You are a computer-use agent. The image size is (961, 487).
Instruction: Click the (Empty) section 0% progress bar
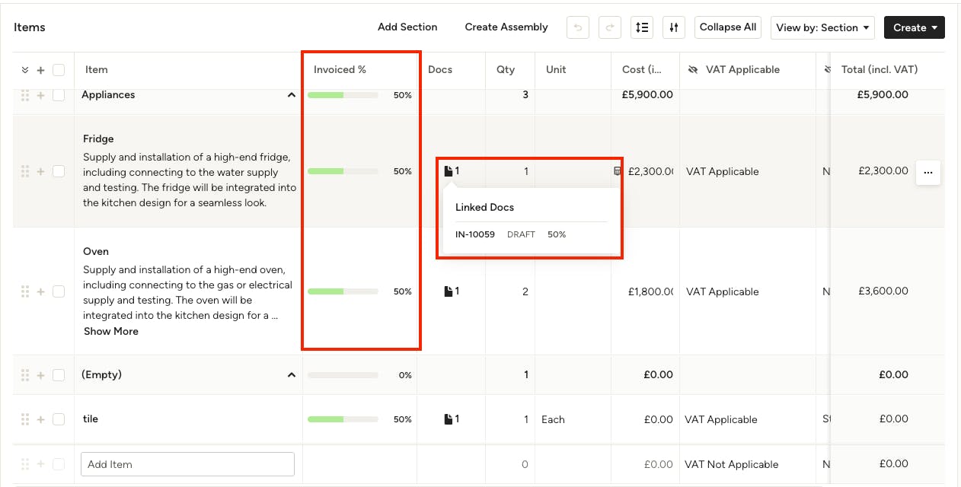tap(343, 375)
